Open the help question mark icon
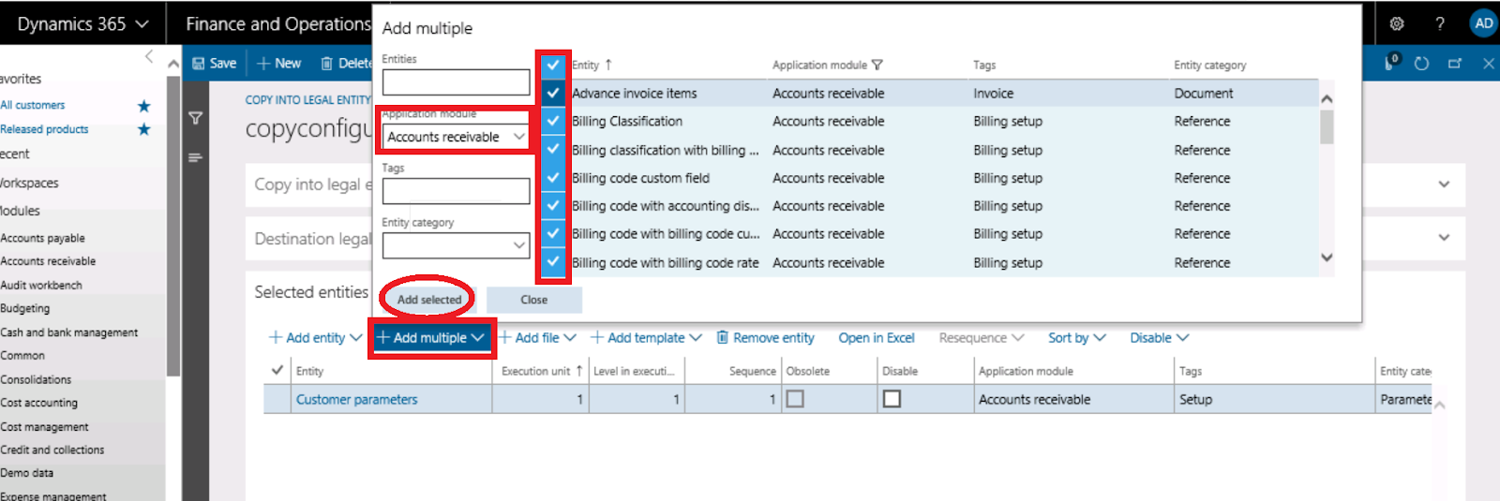 tap(1440, 23)
